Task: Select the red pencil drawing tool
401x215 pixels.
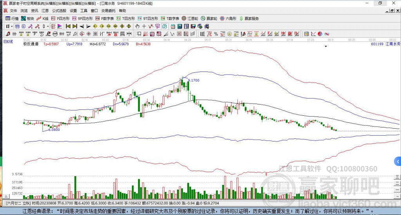Action: (x=8, y=34)
